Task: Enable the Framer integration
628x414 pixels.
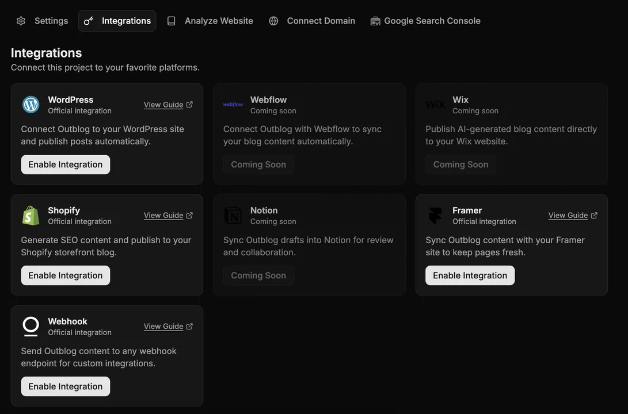Action: pos(470,275)
